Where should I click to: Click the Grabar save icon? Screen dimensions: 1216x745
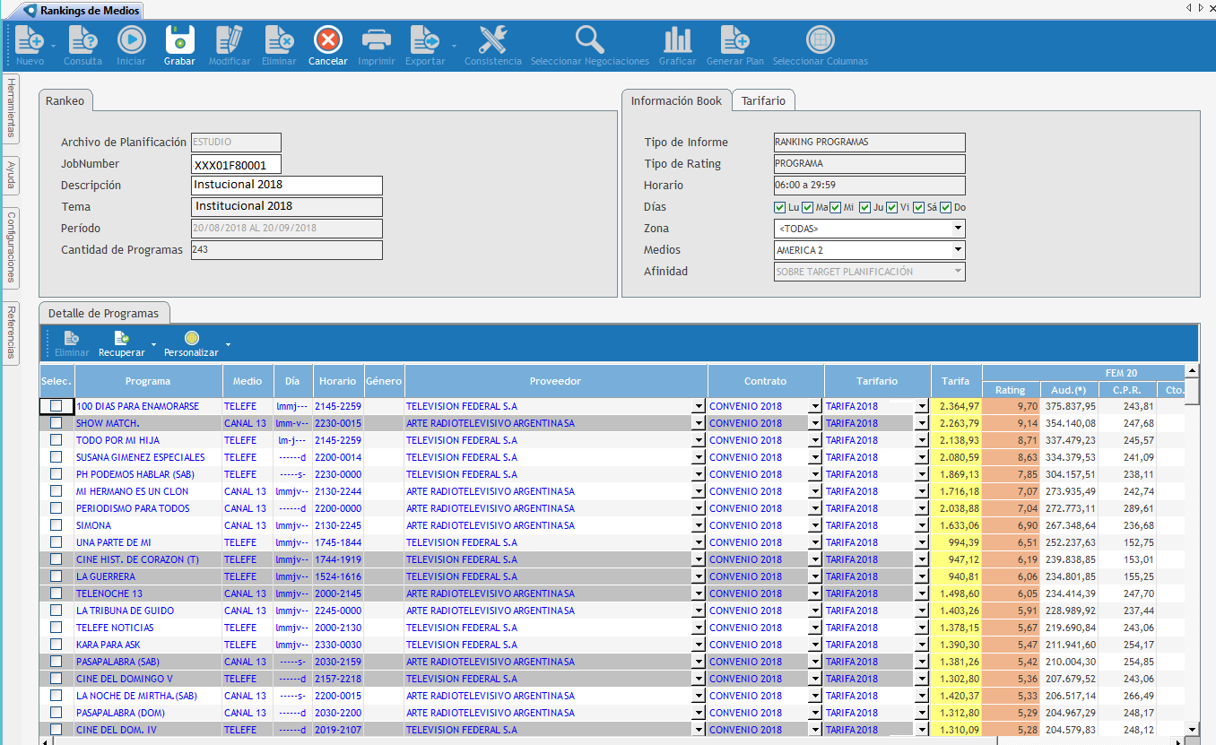pos(179,40)
